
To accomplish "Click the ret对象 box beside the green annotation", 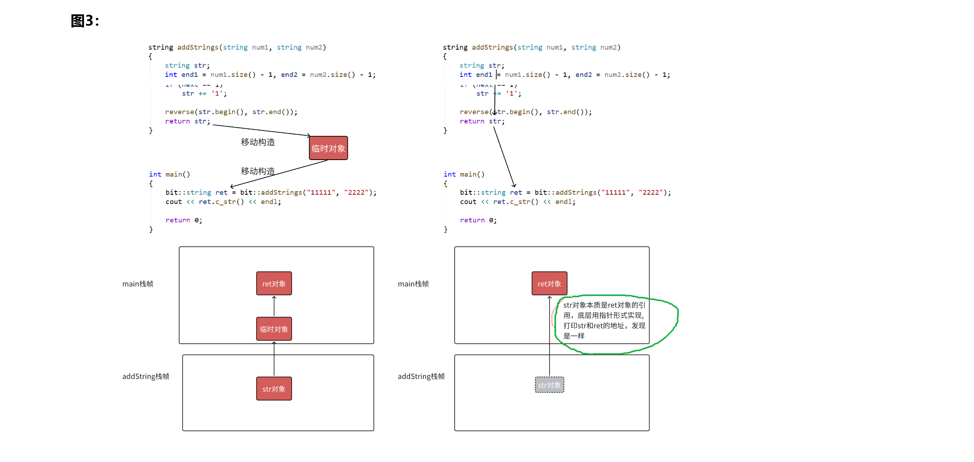I will (x=549, y=283).
